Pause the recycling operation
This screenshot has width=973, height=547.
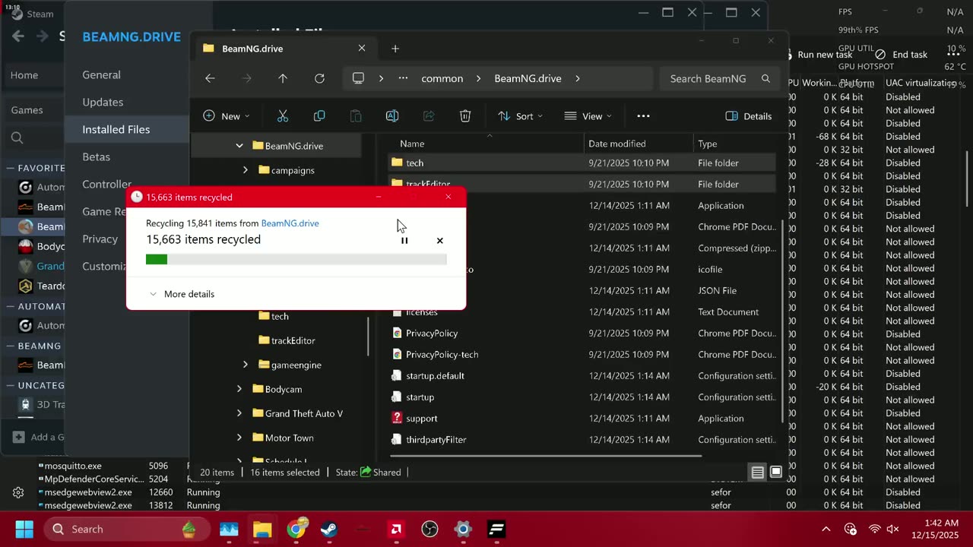[404, 241]
